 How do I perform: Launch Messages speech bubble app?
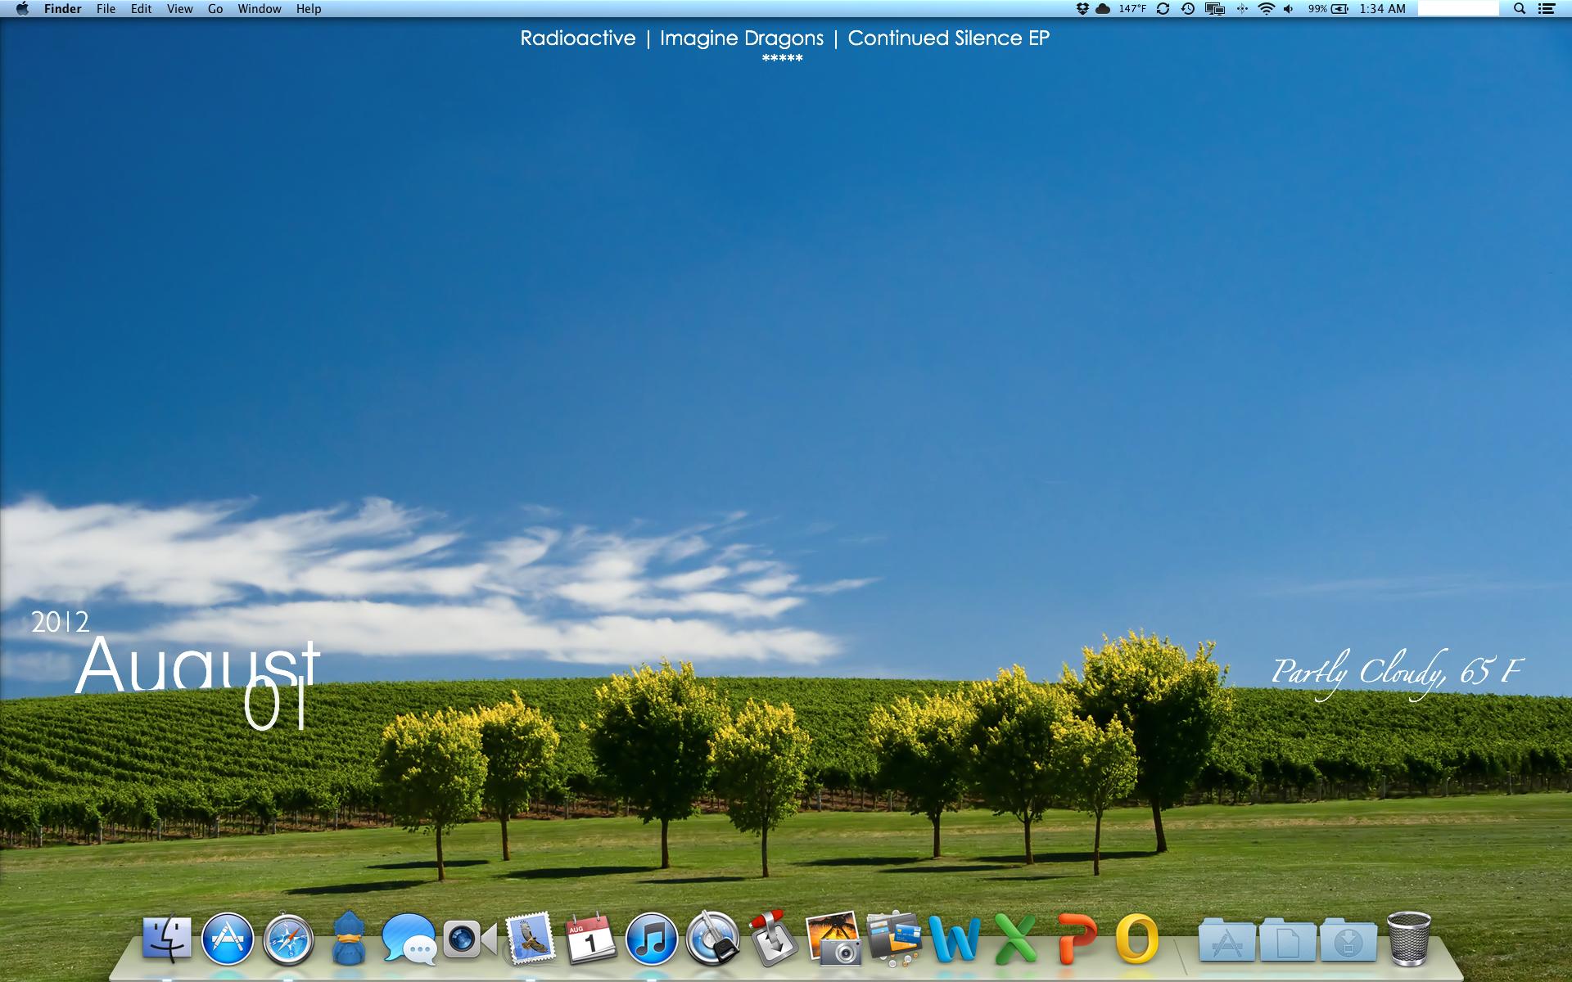click(x=409, y=939)
